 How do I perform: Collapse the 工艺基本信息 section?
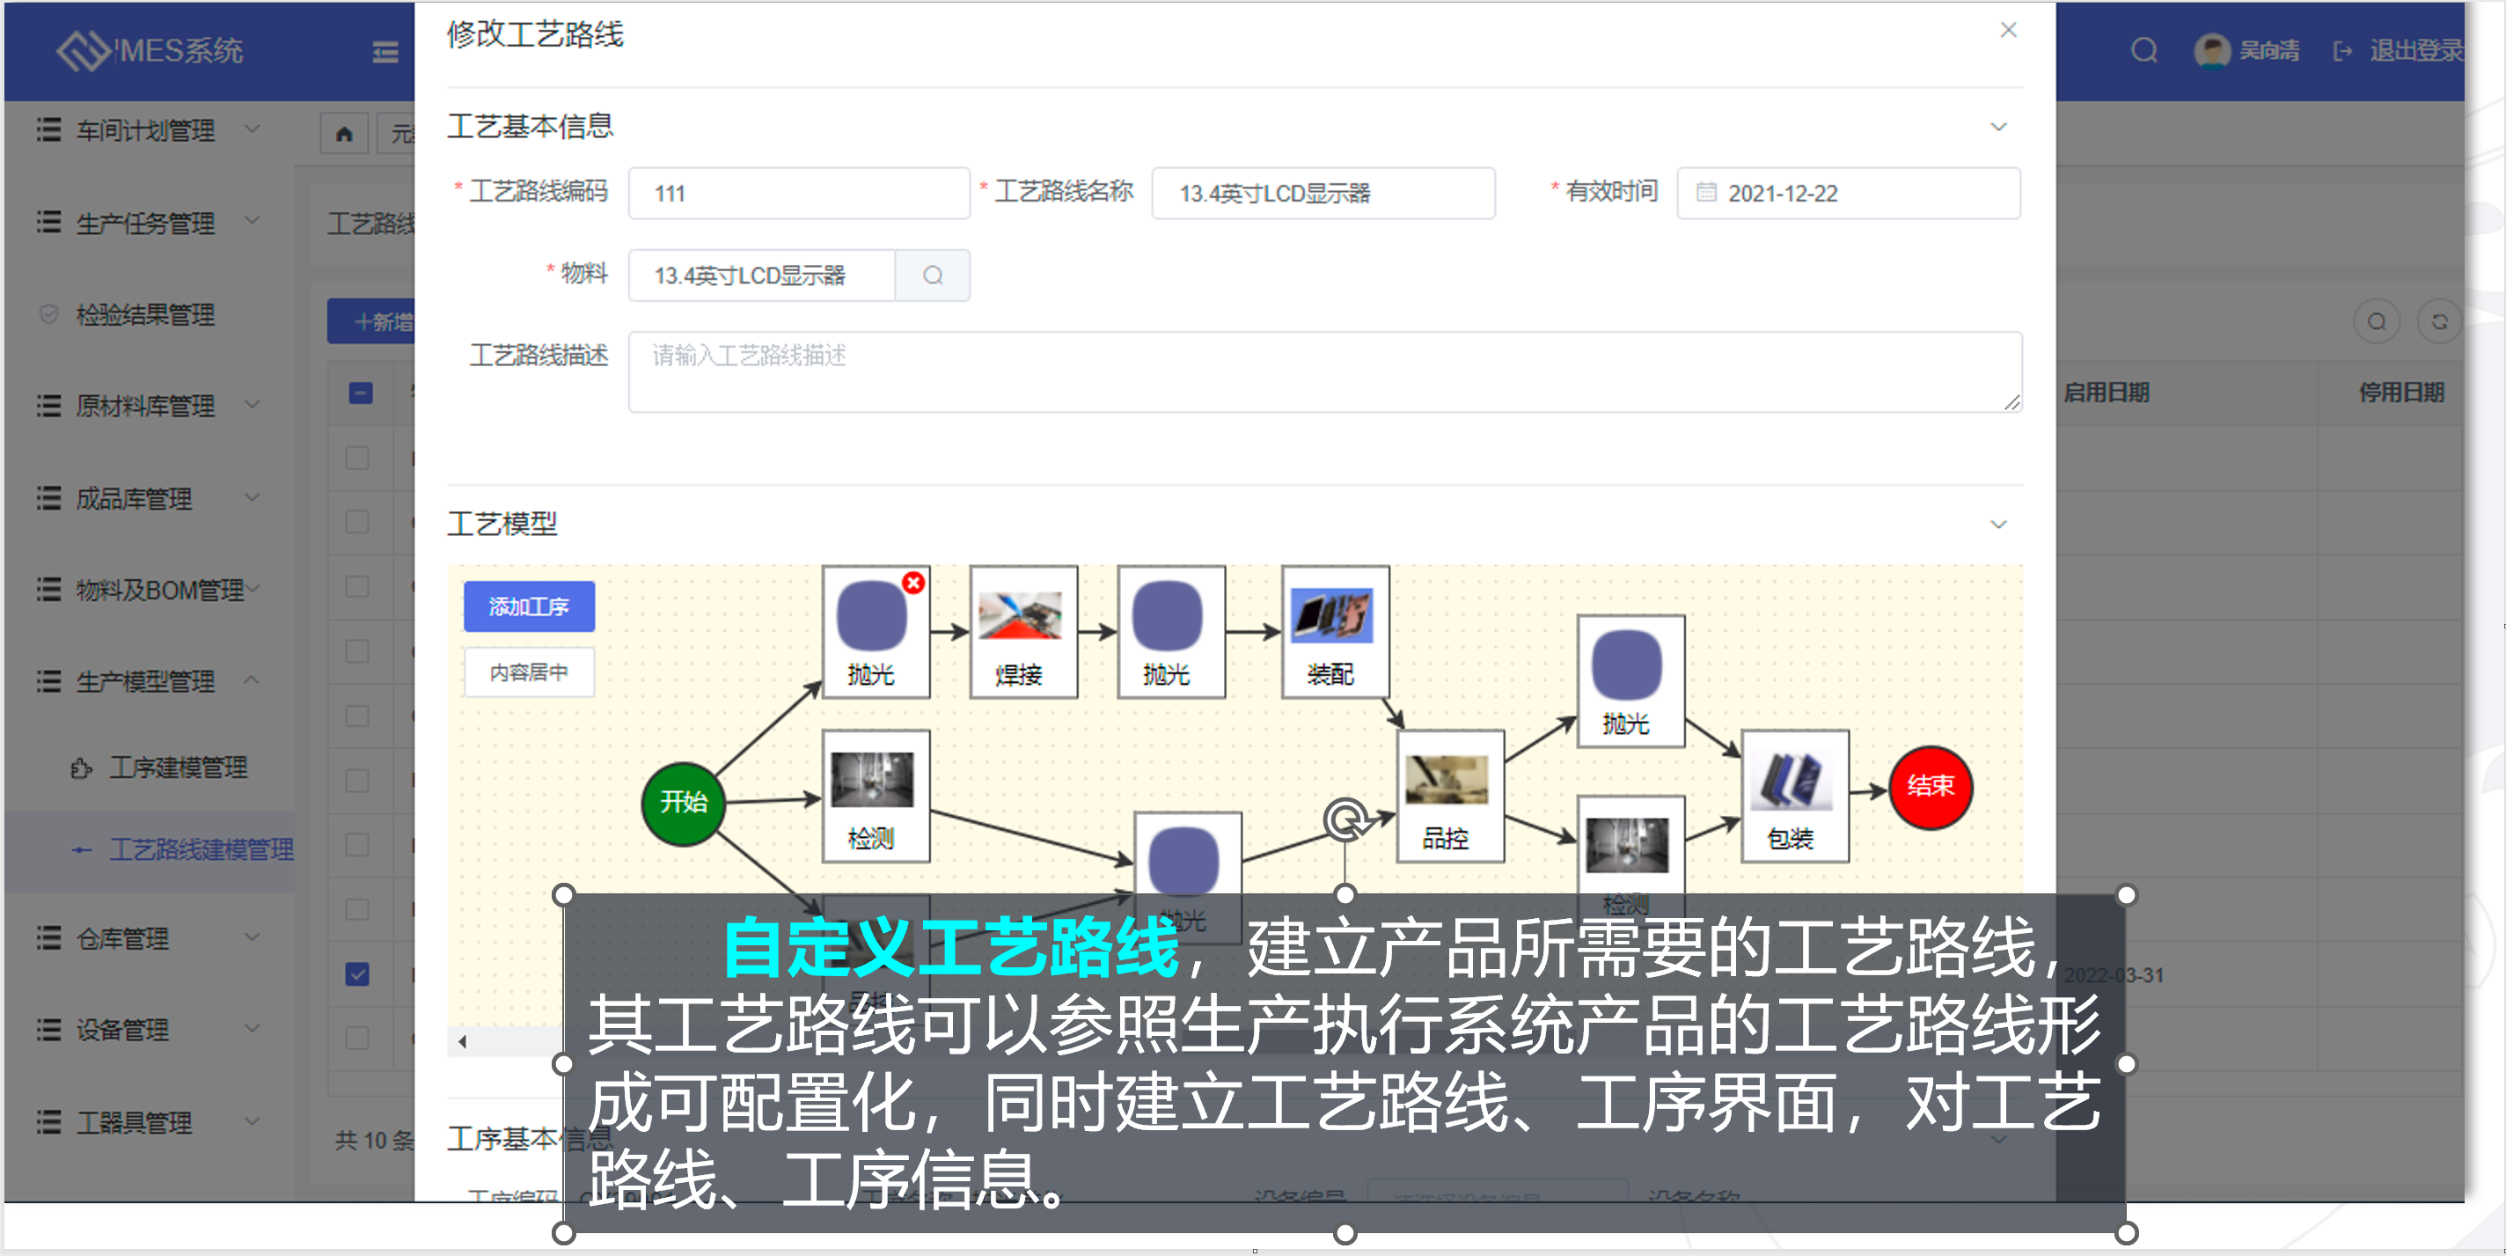click(1998, 127)
